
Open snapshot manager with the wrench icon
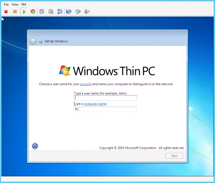click(60, 11)
